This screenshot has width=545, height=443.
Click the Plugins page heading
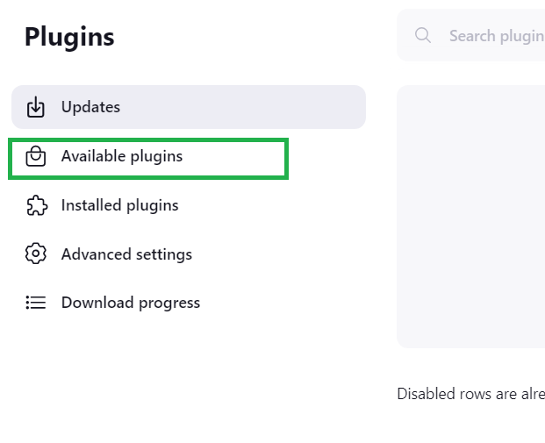[69, 37]
